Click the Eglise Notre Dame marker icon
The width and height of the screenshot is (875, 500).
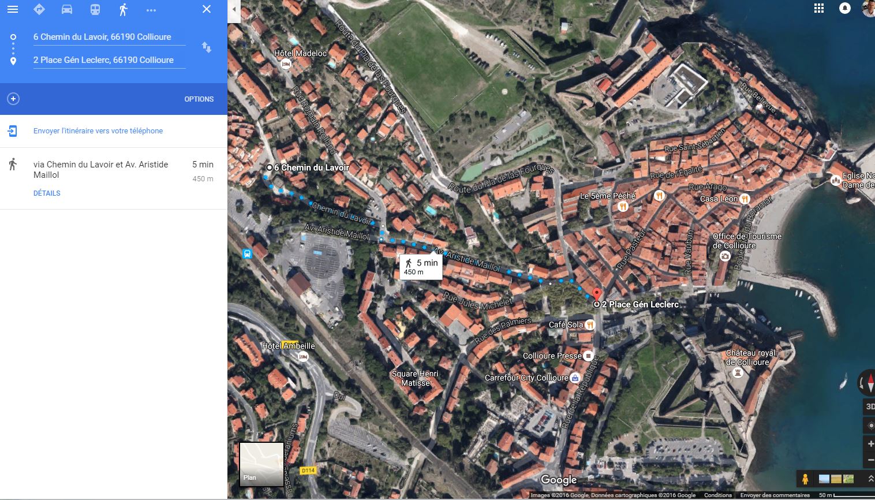click(x=836, y=181)
